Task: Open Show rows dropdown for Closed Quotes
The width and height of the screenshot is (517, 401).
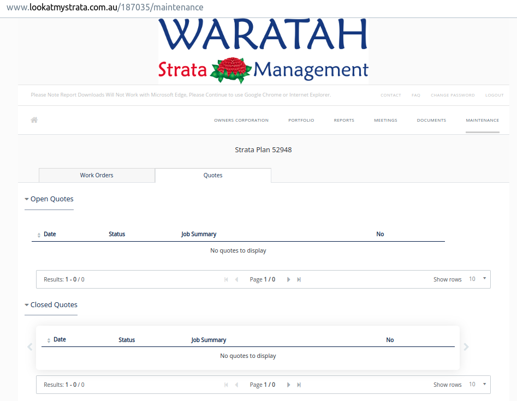Action: click(478, 385)
